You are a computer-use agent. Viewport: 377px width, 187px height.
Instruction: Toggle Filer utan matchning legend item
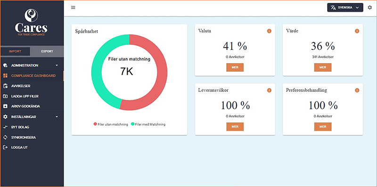click(x=111, y=124)
